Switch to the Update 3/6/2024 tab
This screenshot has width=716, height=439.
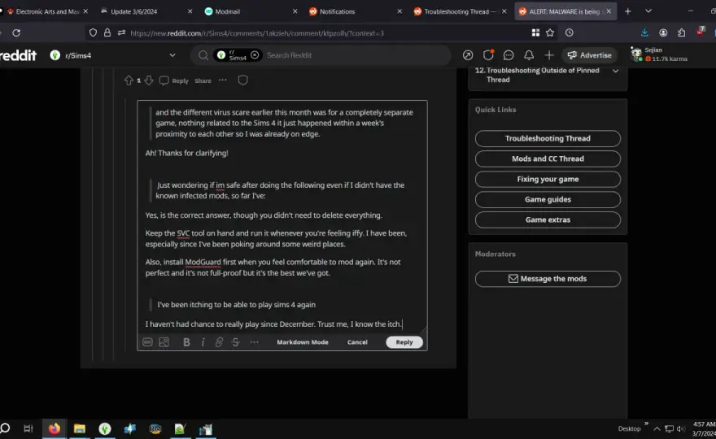146,11
